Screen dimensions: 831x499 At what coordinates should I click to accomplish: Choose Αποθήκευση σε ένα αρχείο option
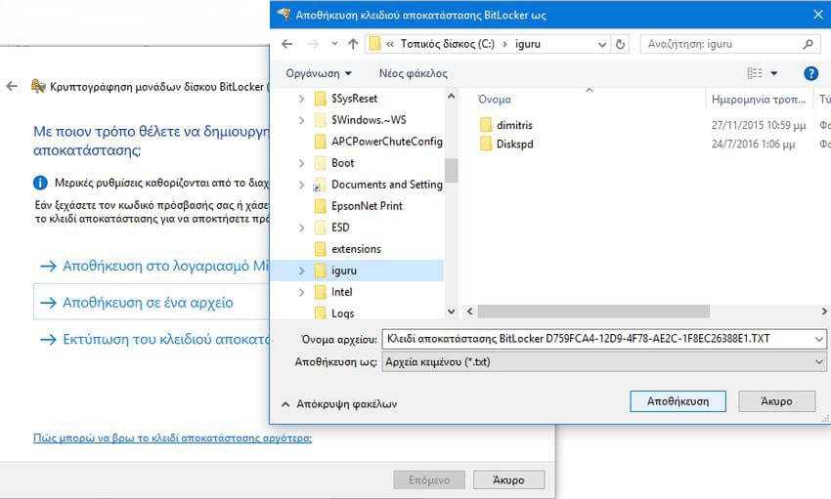(153, 302)
